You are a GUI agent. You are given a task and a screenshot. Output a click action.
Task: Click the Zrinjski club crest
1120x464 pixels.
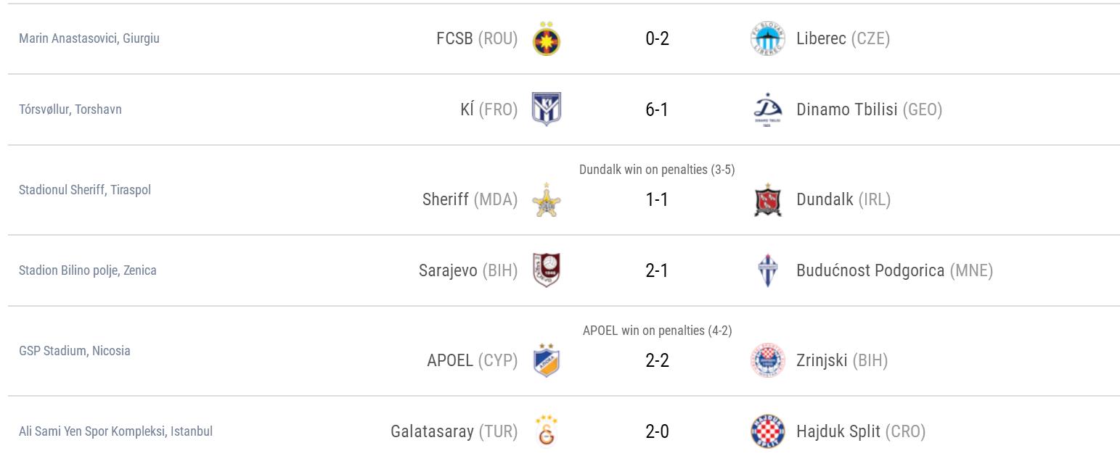767,361
